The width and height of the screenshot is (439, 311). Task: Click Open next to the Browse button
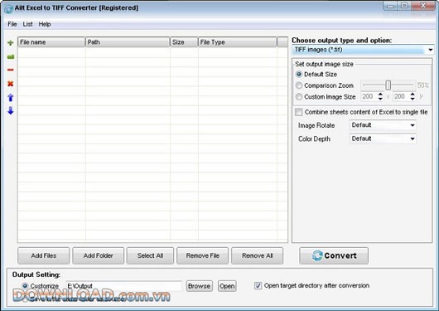pos(227,286)
